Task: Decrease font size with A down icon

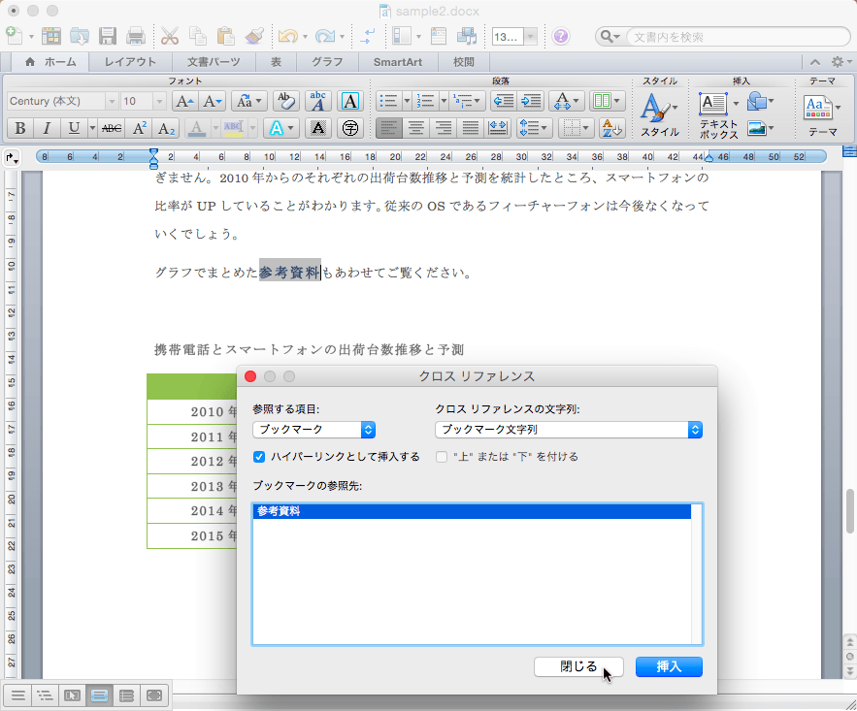Action: (x=212, y=101)
